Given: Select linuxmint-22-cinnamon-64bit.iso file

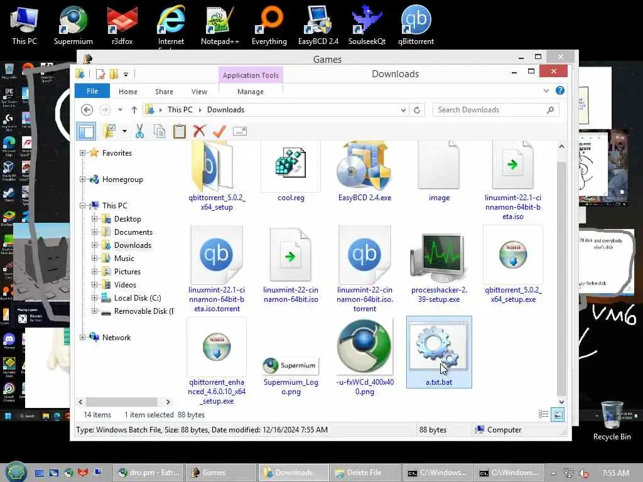Looking at the screenshot, I should pos(291,266).
